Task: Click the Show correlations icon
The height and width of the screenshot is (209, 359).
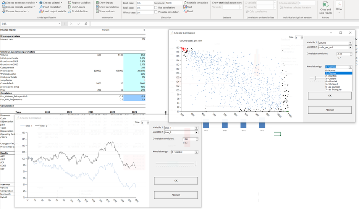Action: (97, 7)
